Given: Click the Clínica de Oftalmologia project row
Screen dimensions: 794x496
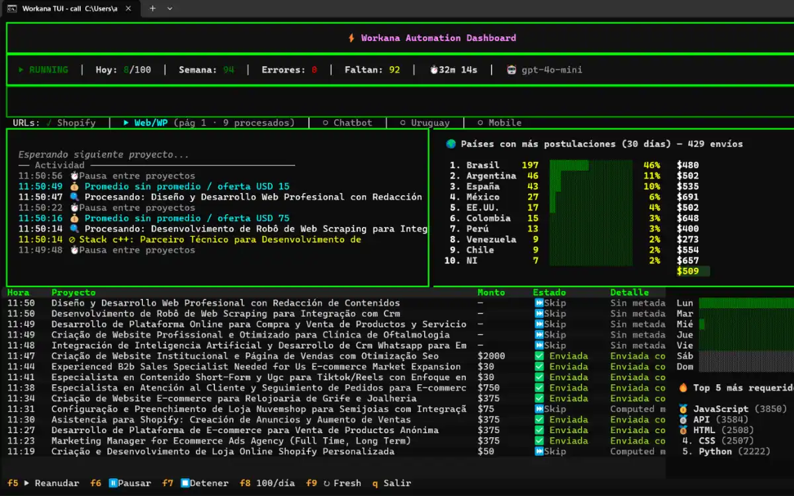Looking at the screenshot, I should 336,335.
